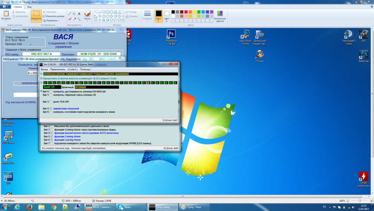Click the Кисти brushes icon
The width and height of the screenshot is (374, 211).
coord(87,13)
